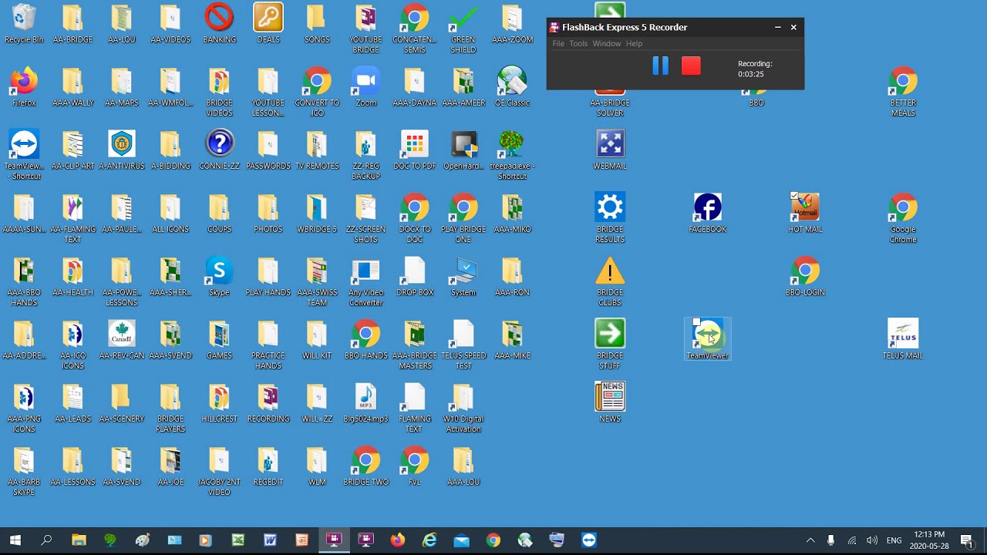The width and height of the screenshot is (987, 555).
Task: Select the BRIDGE STUFF arrow icon
Action: pyautogui.click(x=610, y=345)
